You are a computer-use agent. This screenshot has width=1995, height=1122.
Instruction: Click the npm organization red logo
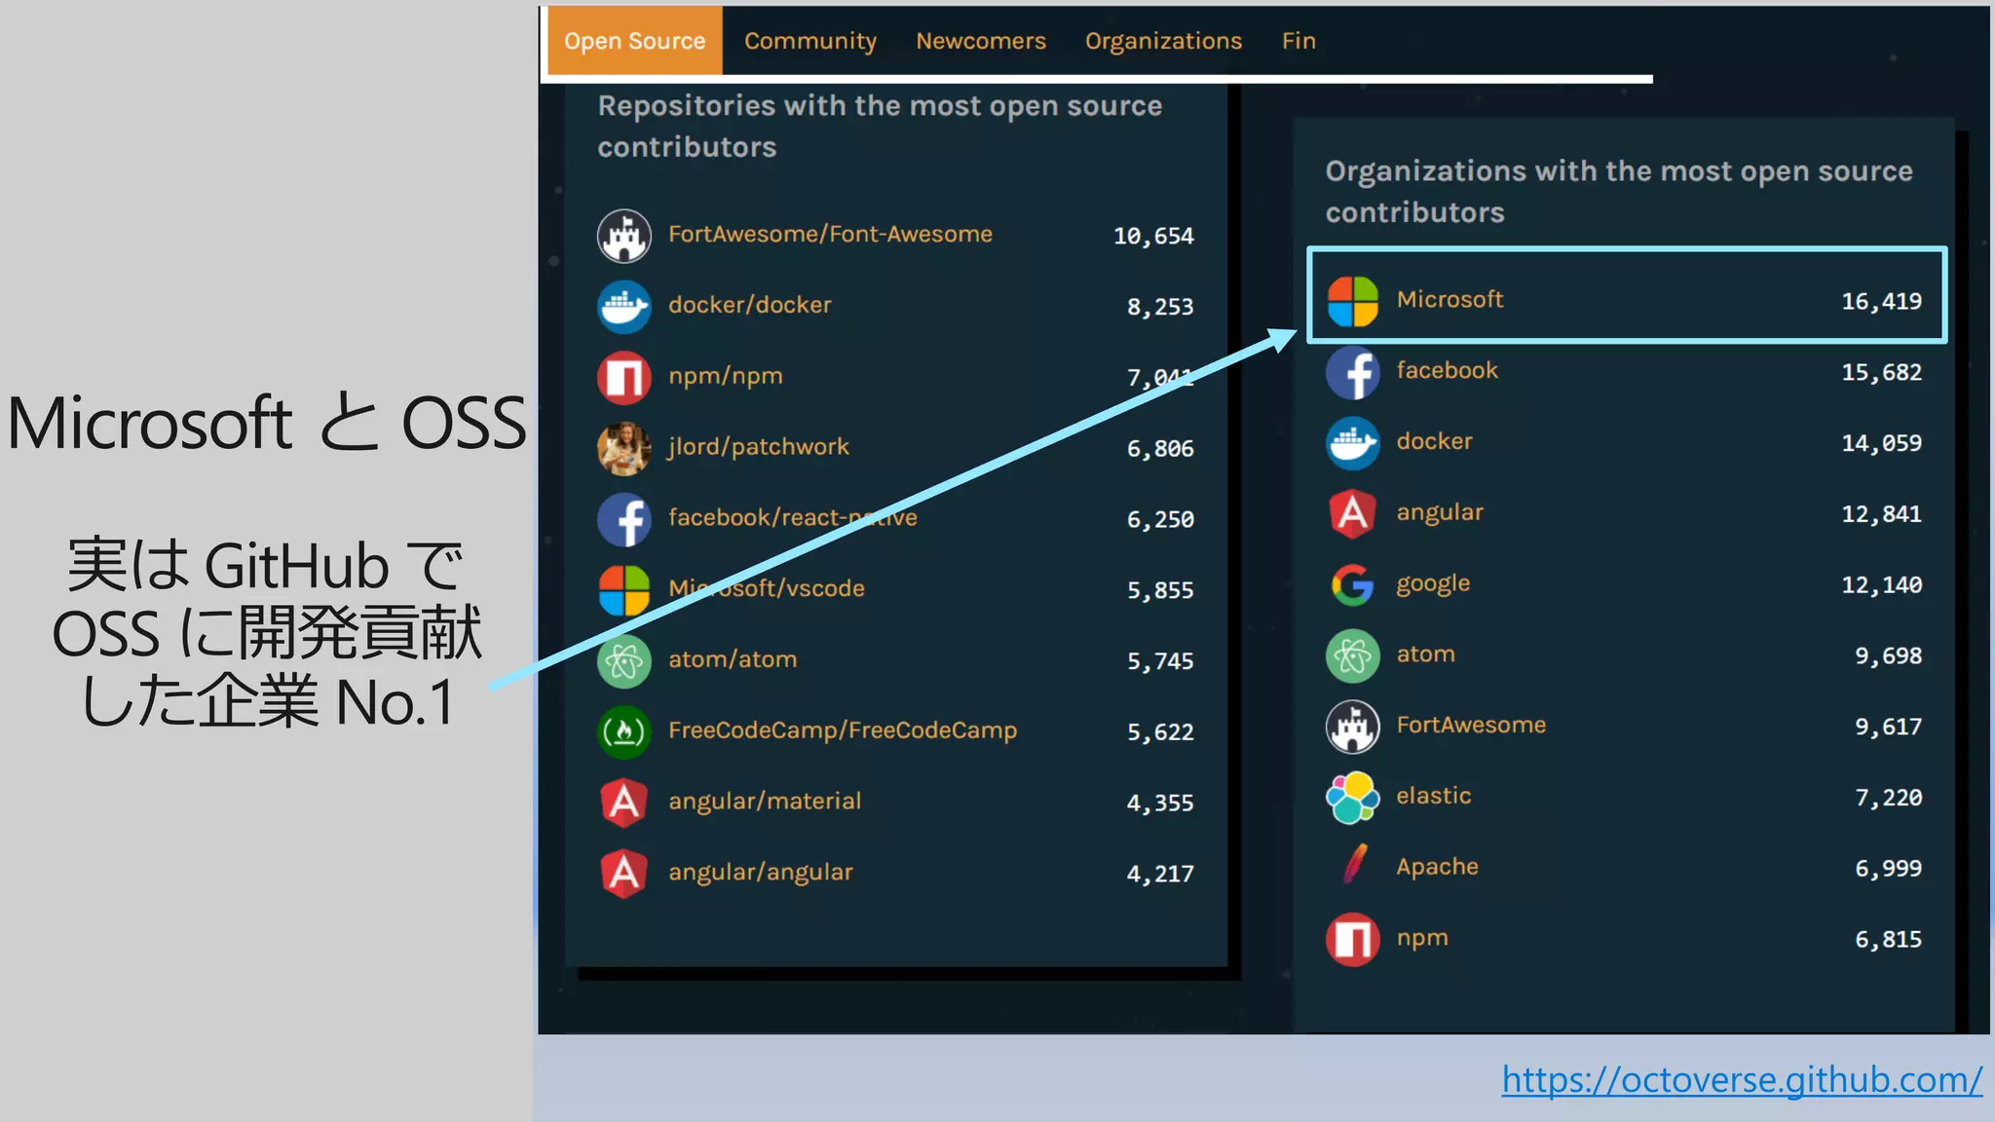(1353, 940)
